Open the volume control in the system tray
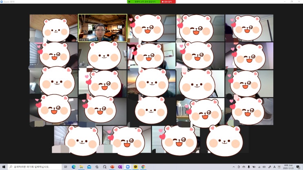Image resolution: width=303 pixels, height=170 pixels. pos(264,167)
